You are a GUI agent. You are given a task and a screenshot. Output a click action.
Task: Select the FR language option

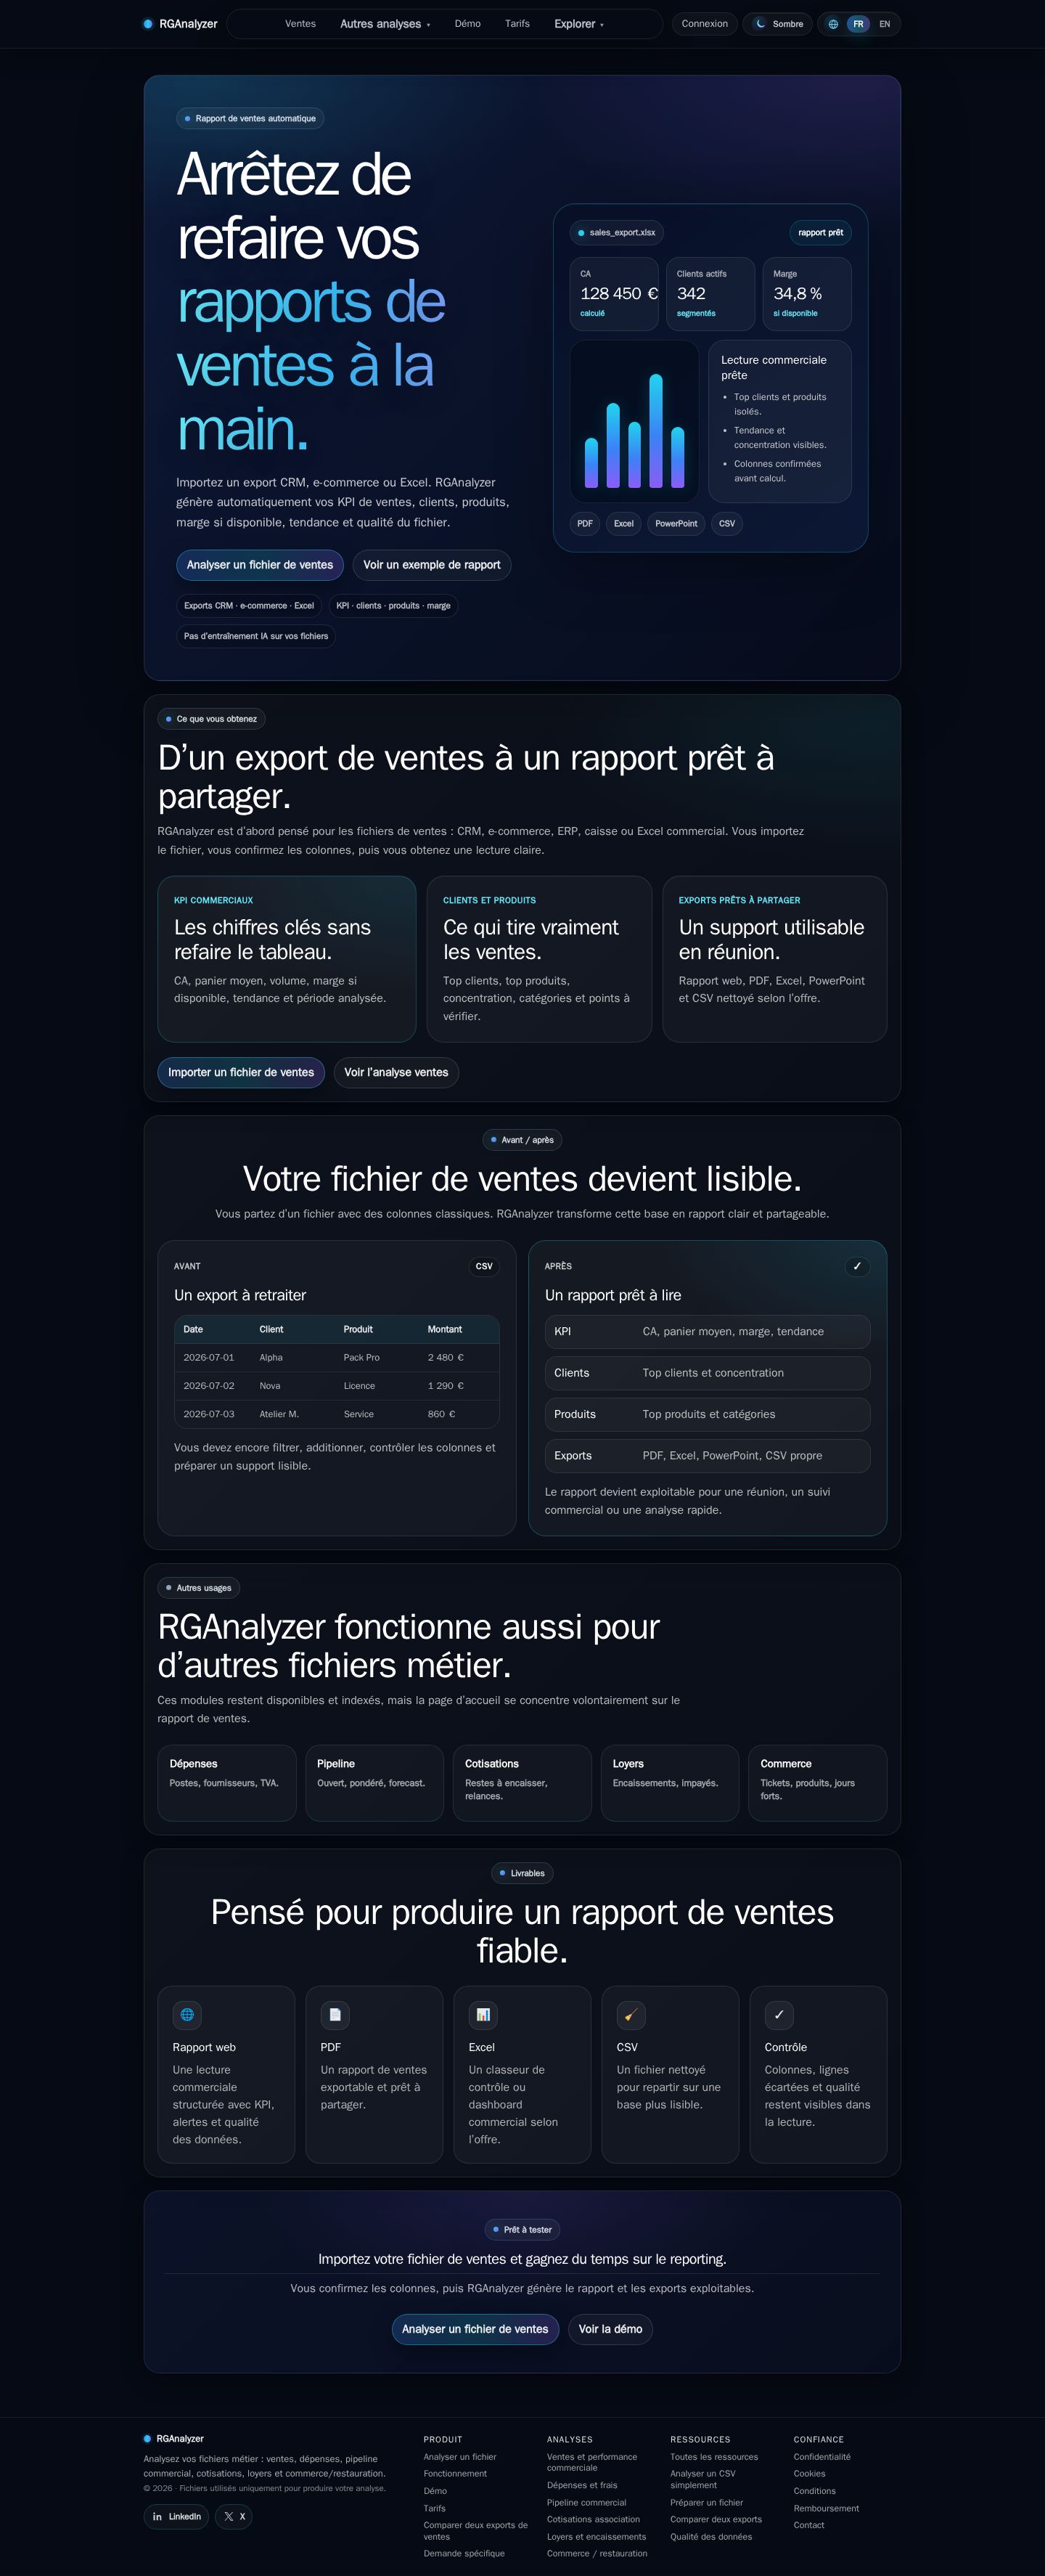coord(858,24)
